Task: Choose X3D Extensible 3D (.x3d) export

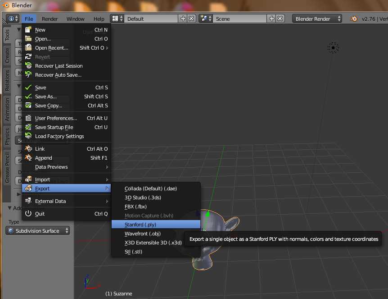Action: click(x=156, y=243)
